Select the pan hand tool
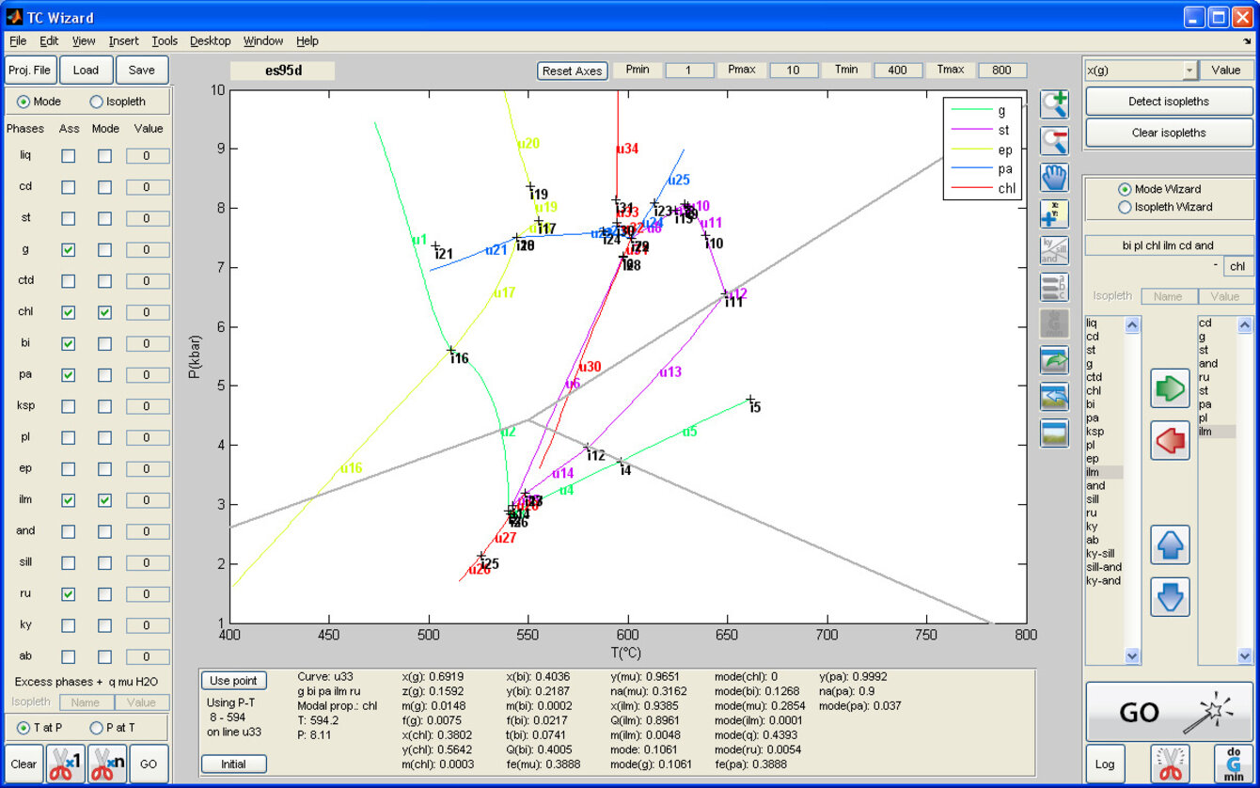Screen dimensions: 1260x788 (1054, 178)
